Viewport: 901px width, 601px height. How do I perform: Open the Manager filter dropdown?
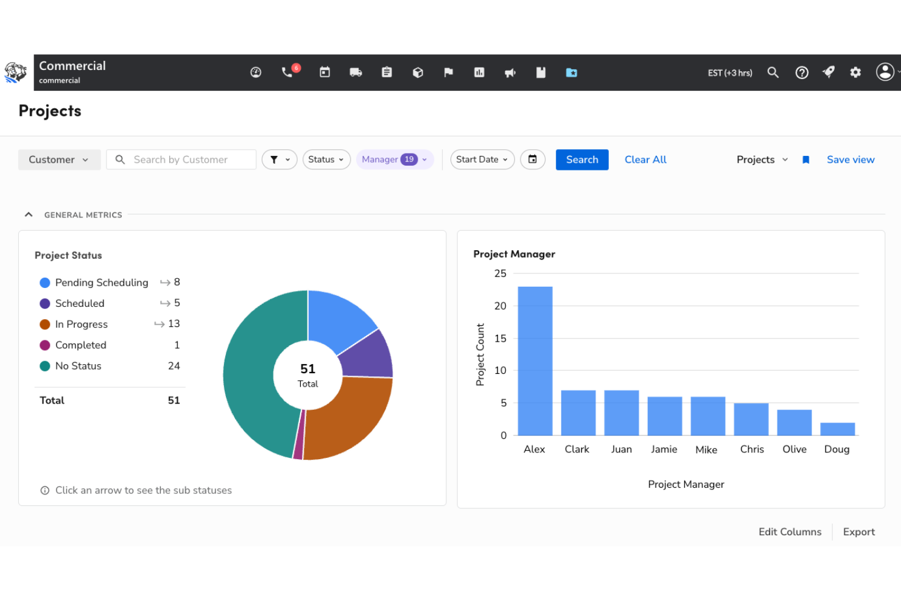pos(394,159)
